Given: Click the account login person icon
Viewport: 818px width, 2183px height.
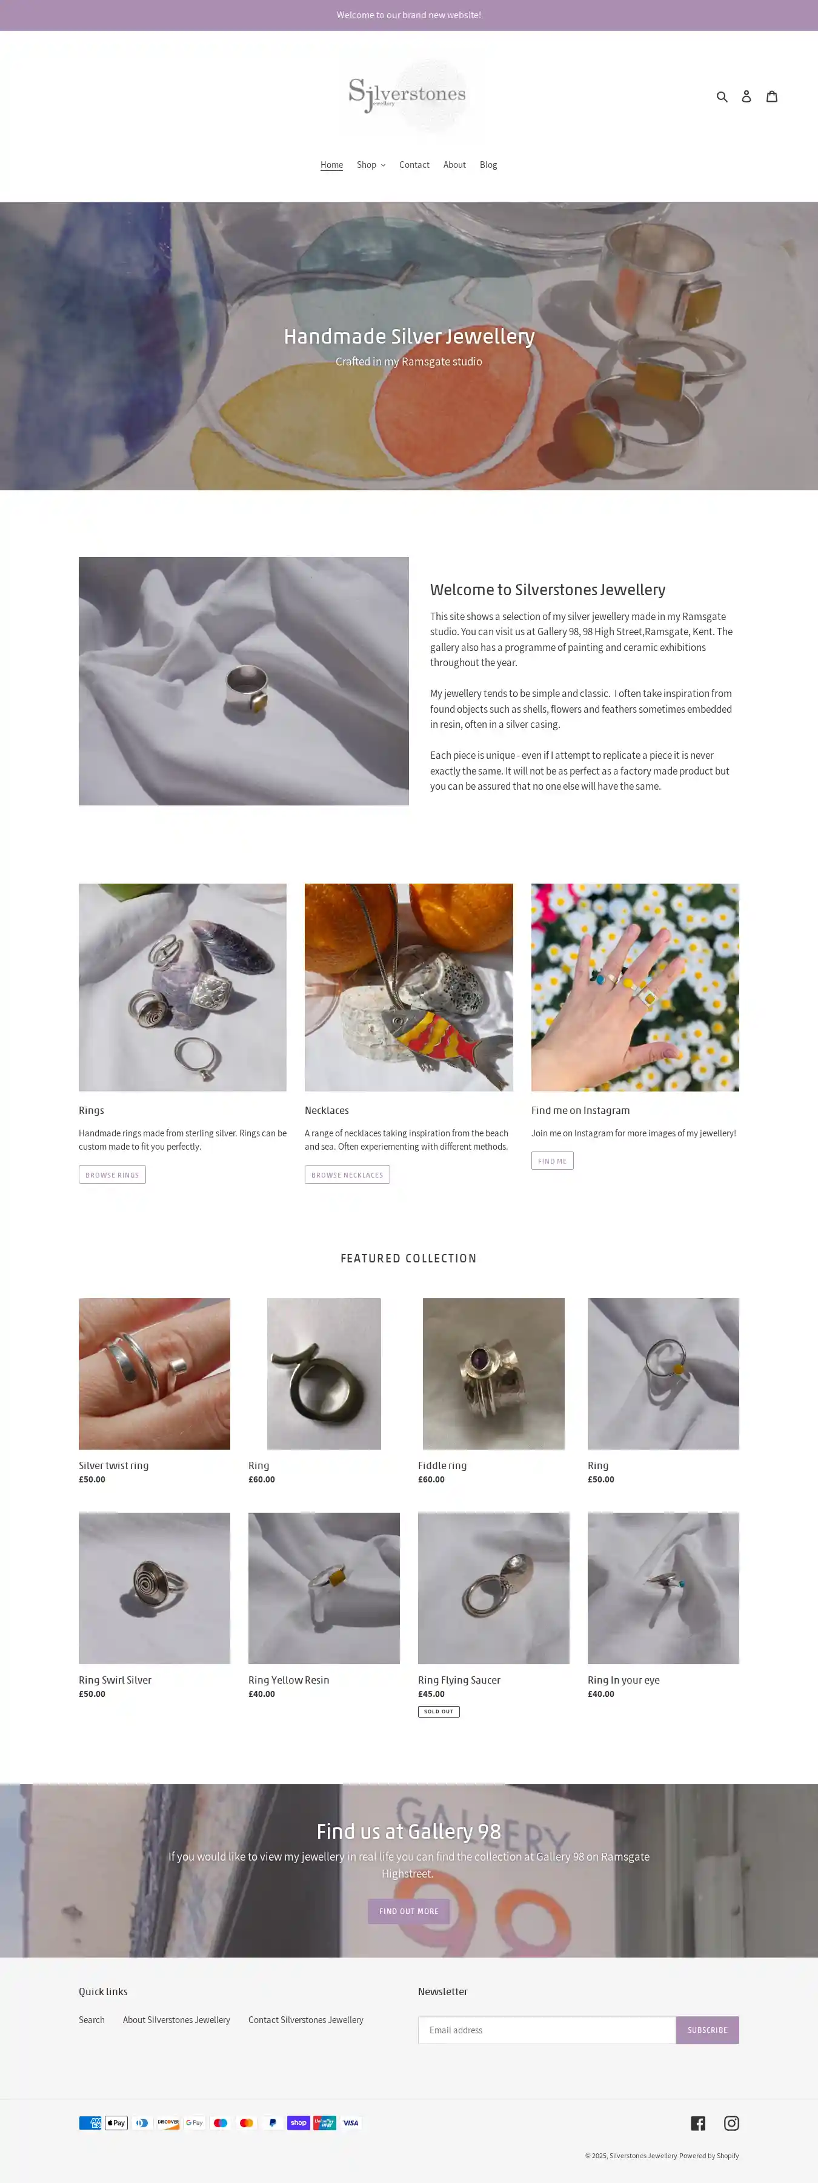Looking at the screenshot, I should coord(746,96).
